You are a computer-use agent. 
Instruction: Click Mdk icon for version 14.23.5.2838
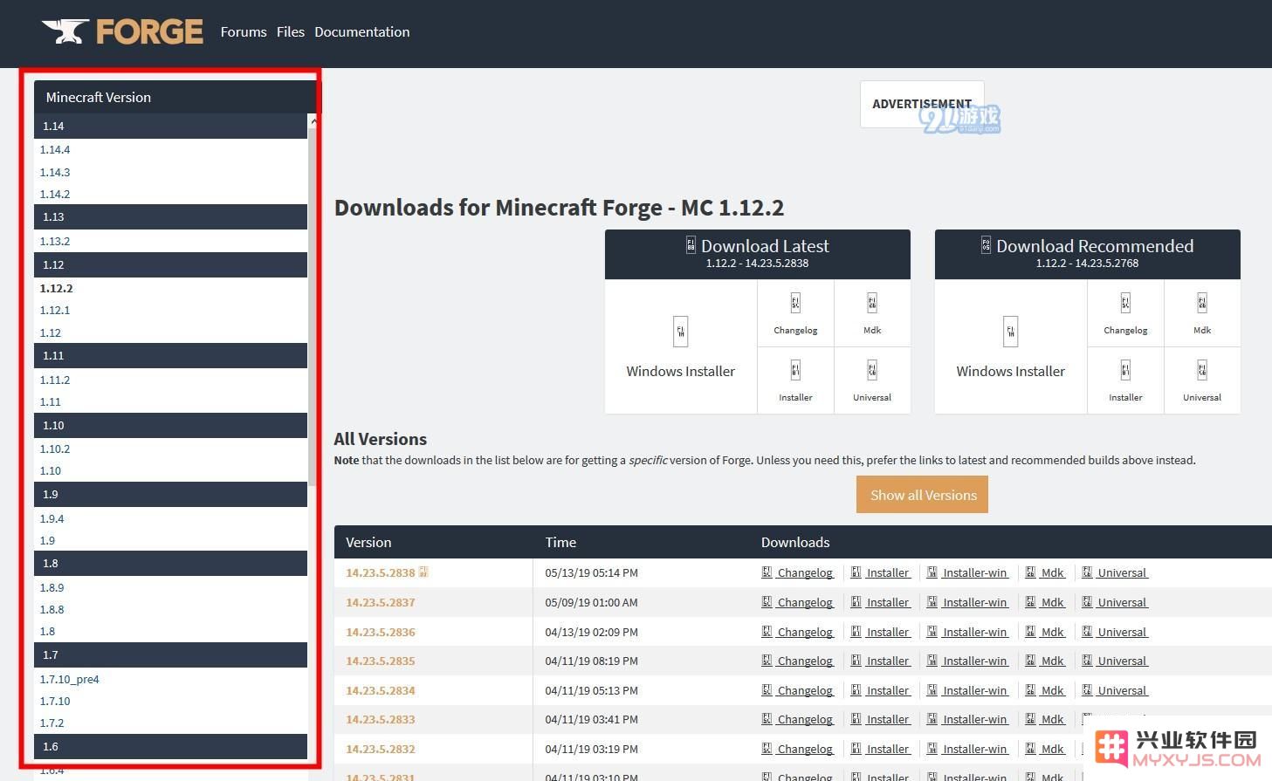click(1030, 572)
